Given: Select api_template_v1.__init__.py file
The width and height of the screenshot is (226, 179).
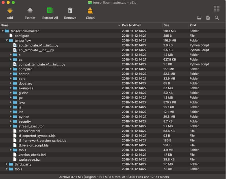Looking at the screenshot, I should (38, 45).
